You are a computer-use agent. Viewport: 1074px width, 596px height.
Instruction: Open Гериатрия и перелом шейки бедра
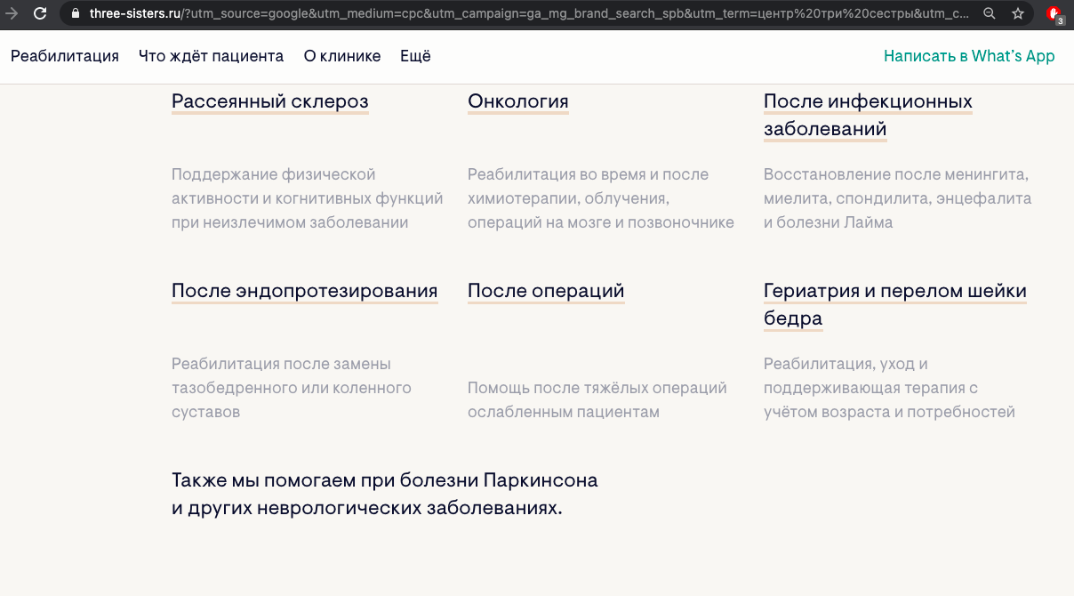pyautogui.click(x=894, y=304)
